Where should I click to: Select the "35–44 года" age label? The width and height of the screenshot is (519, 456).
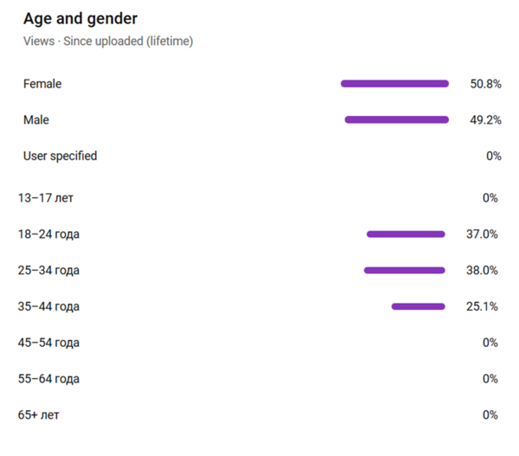pyautogui.click(x=48, y=306)
